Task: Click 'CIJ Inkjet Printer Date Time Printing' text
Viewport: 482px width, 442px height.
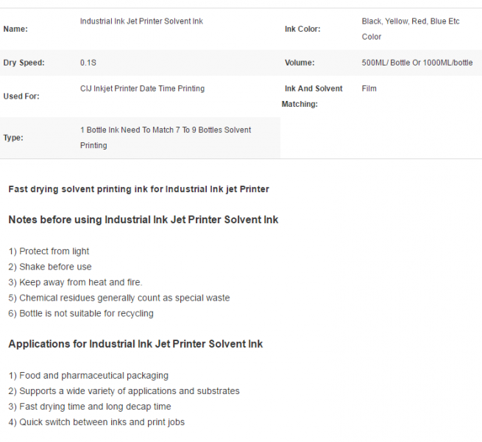Action: (142, 88)
